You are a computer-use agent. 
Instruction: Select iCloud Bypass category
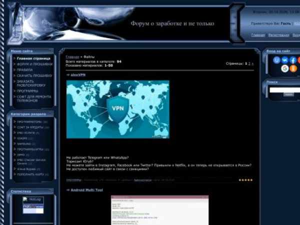(26, 169)
